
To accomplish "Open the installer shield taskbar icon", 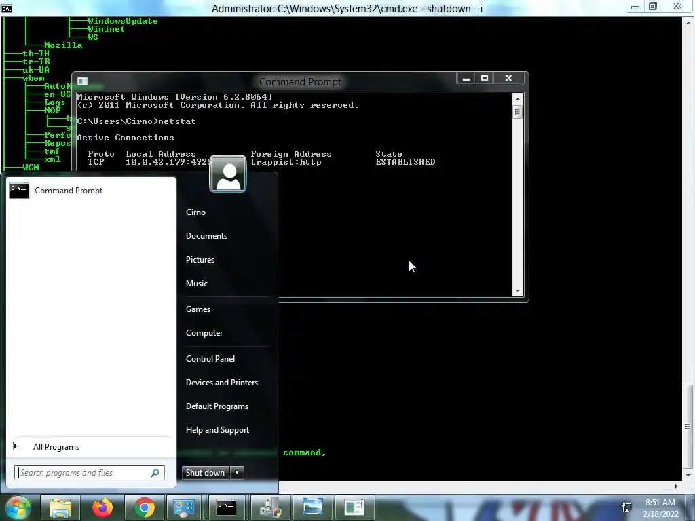I will click(270, 507).
